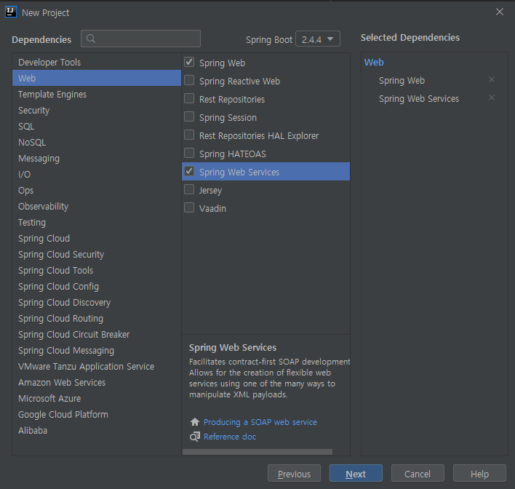The height and width of the screenshot is (489, 515).
Task: Select Spring Cloud Tools category
Action: click(97, 270)
